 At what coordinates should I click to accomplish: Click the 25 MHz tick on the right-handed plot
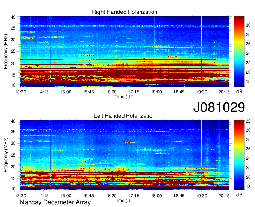pos(13,51)
